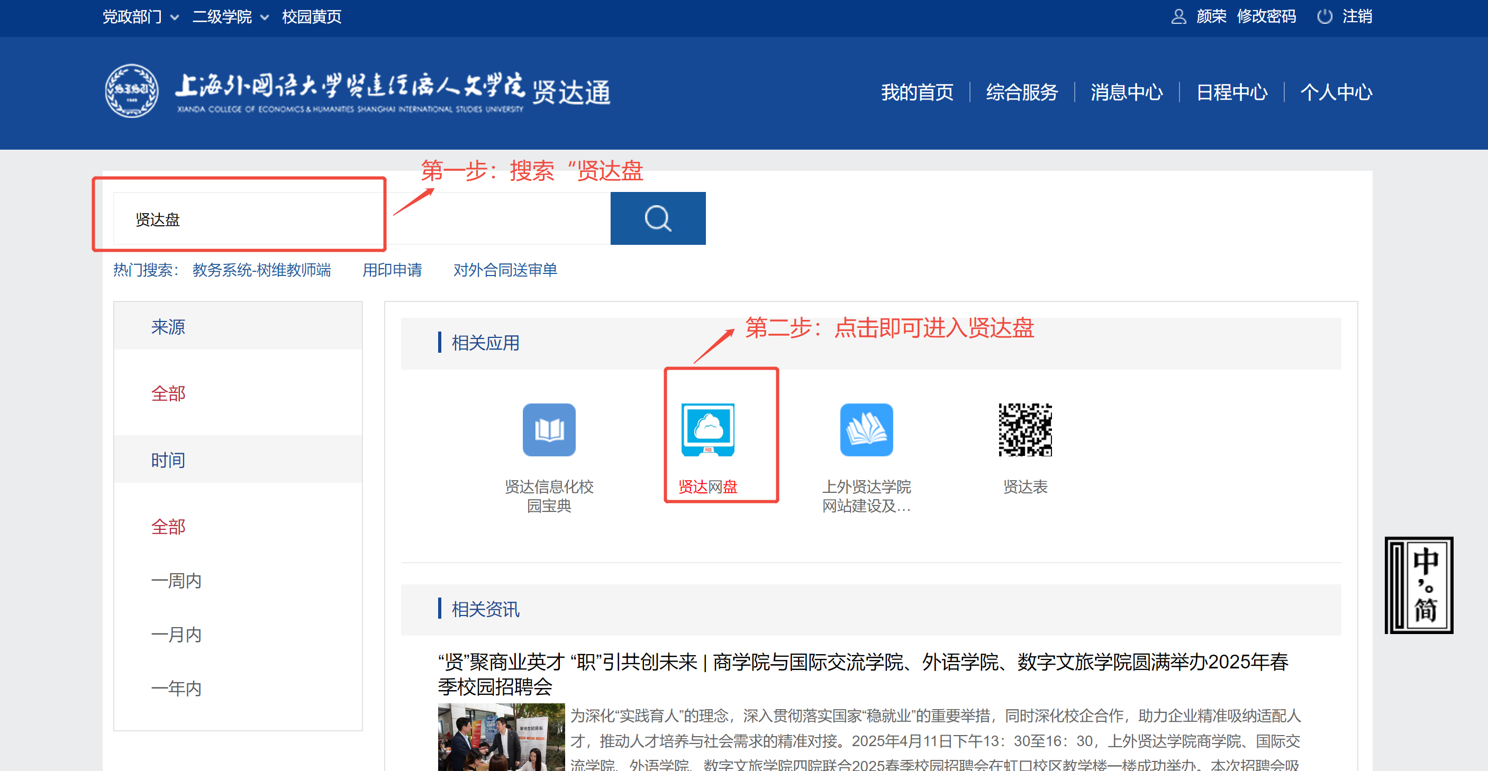The width and height of the screenshot is (1488, 771).
Task: Open the 消息中心 menu
Action: tap(1127, 93)
